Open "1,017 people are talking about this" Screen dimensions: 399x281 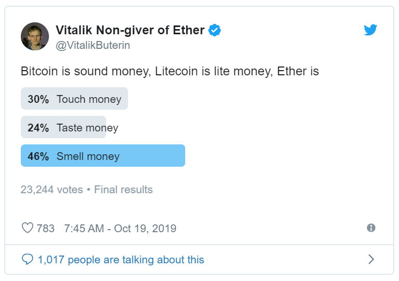click(x=121, y=260)
